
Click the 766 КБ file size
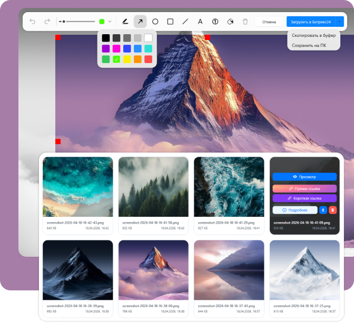click(x=127, y=311)
